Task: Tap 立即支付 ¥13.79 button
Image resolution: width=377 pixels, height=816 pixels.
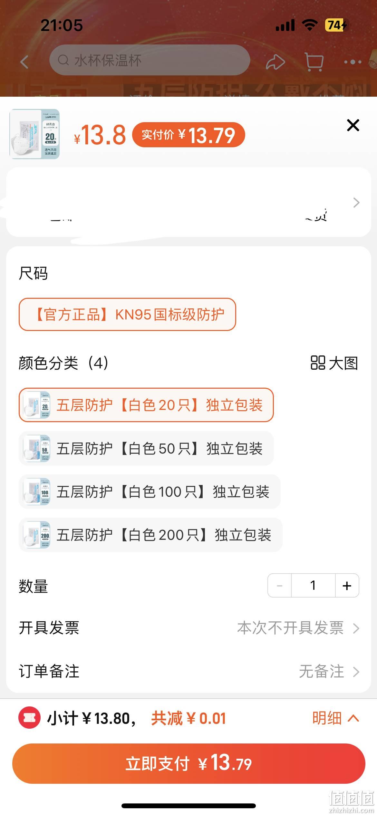Action: click(188, 763)
